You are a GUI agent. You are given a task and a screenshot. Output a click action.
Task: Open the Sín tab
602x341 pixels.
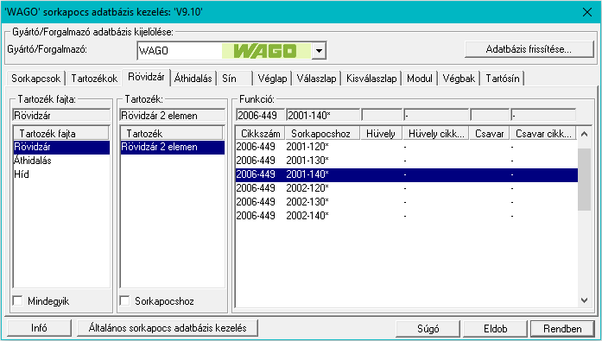tap(234, 79)
